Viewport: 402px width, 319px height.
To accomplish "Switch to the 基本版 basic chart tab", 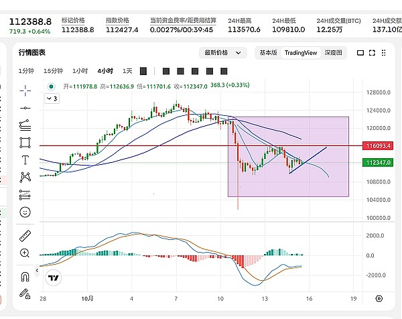I will (269, 53).
